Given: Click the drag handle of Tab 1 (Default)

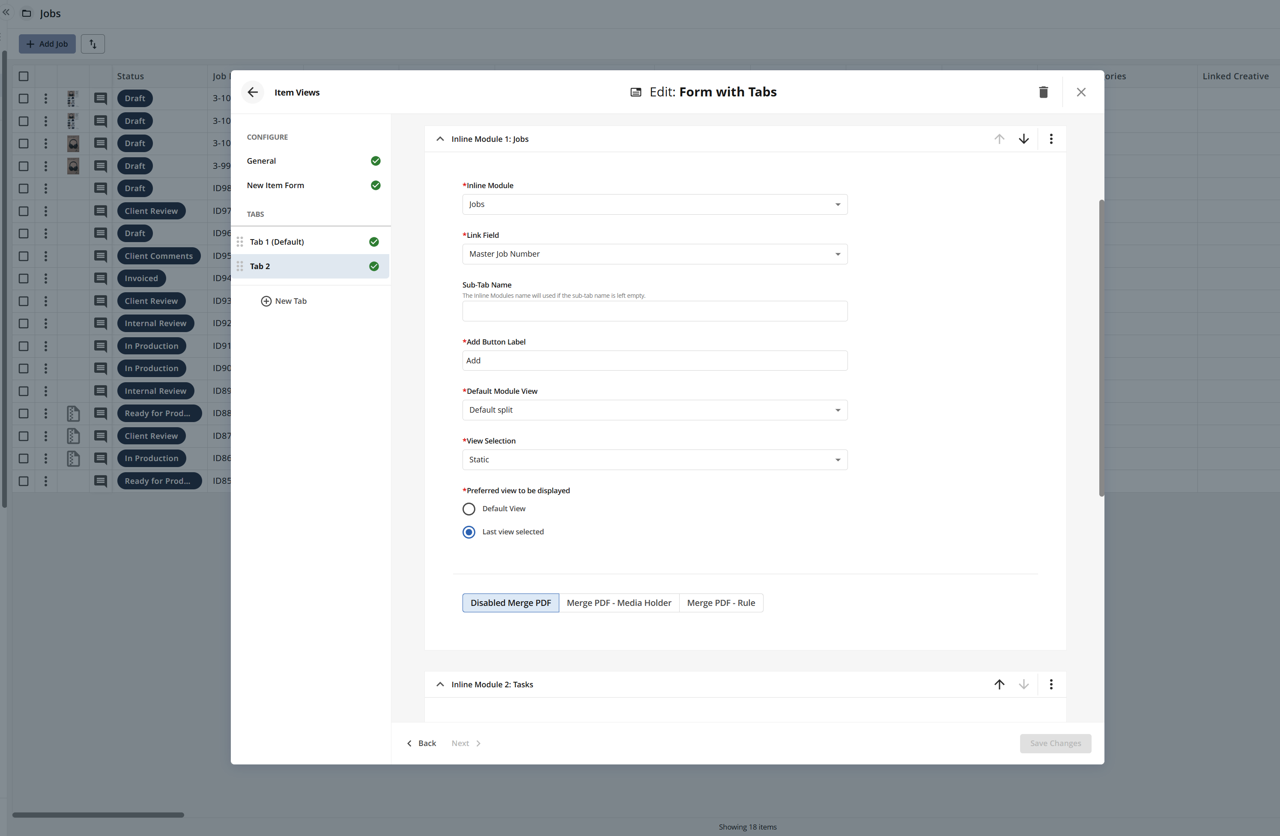Looking at the screenshot, I should [240, 242].
